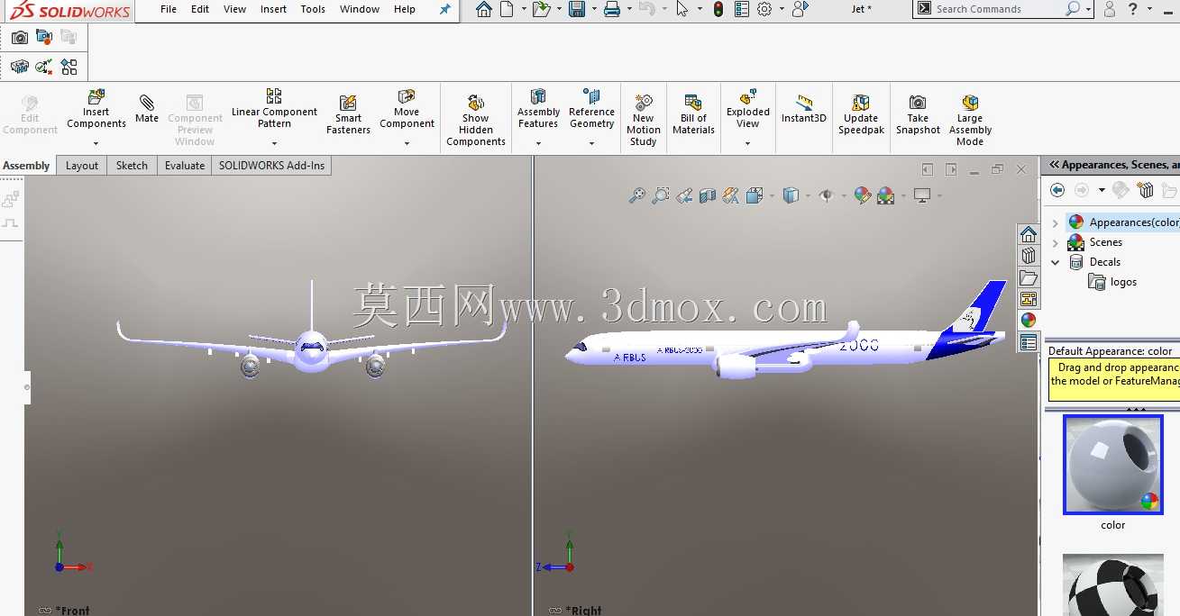The image size is (1180, 616).
Task: Open File Explorer folder icon in task pane
Action: 1029,277
